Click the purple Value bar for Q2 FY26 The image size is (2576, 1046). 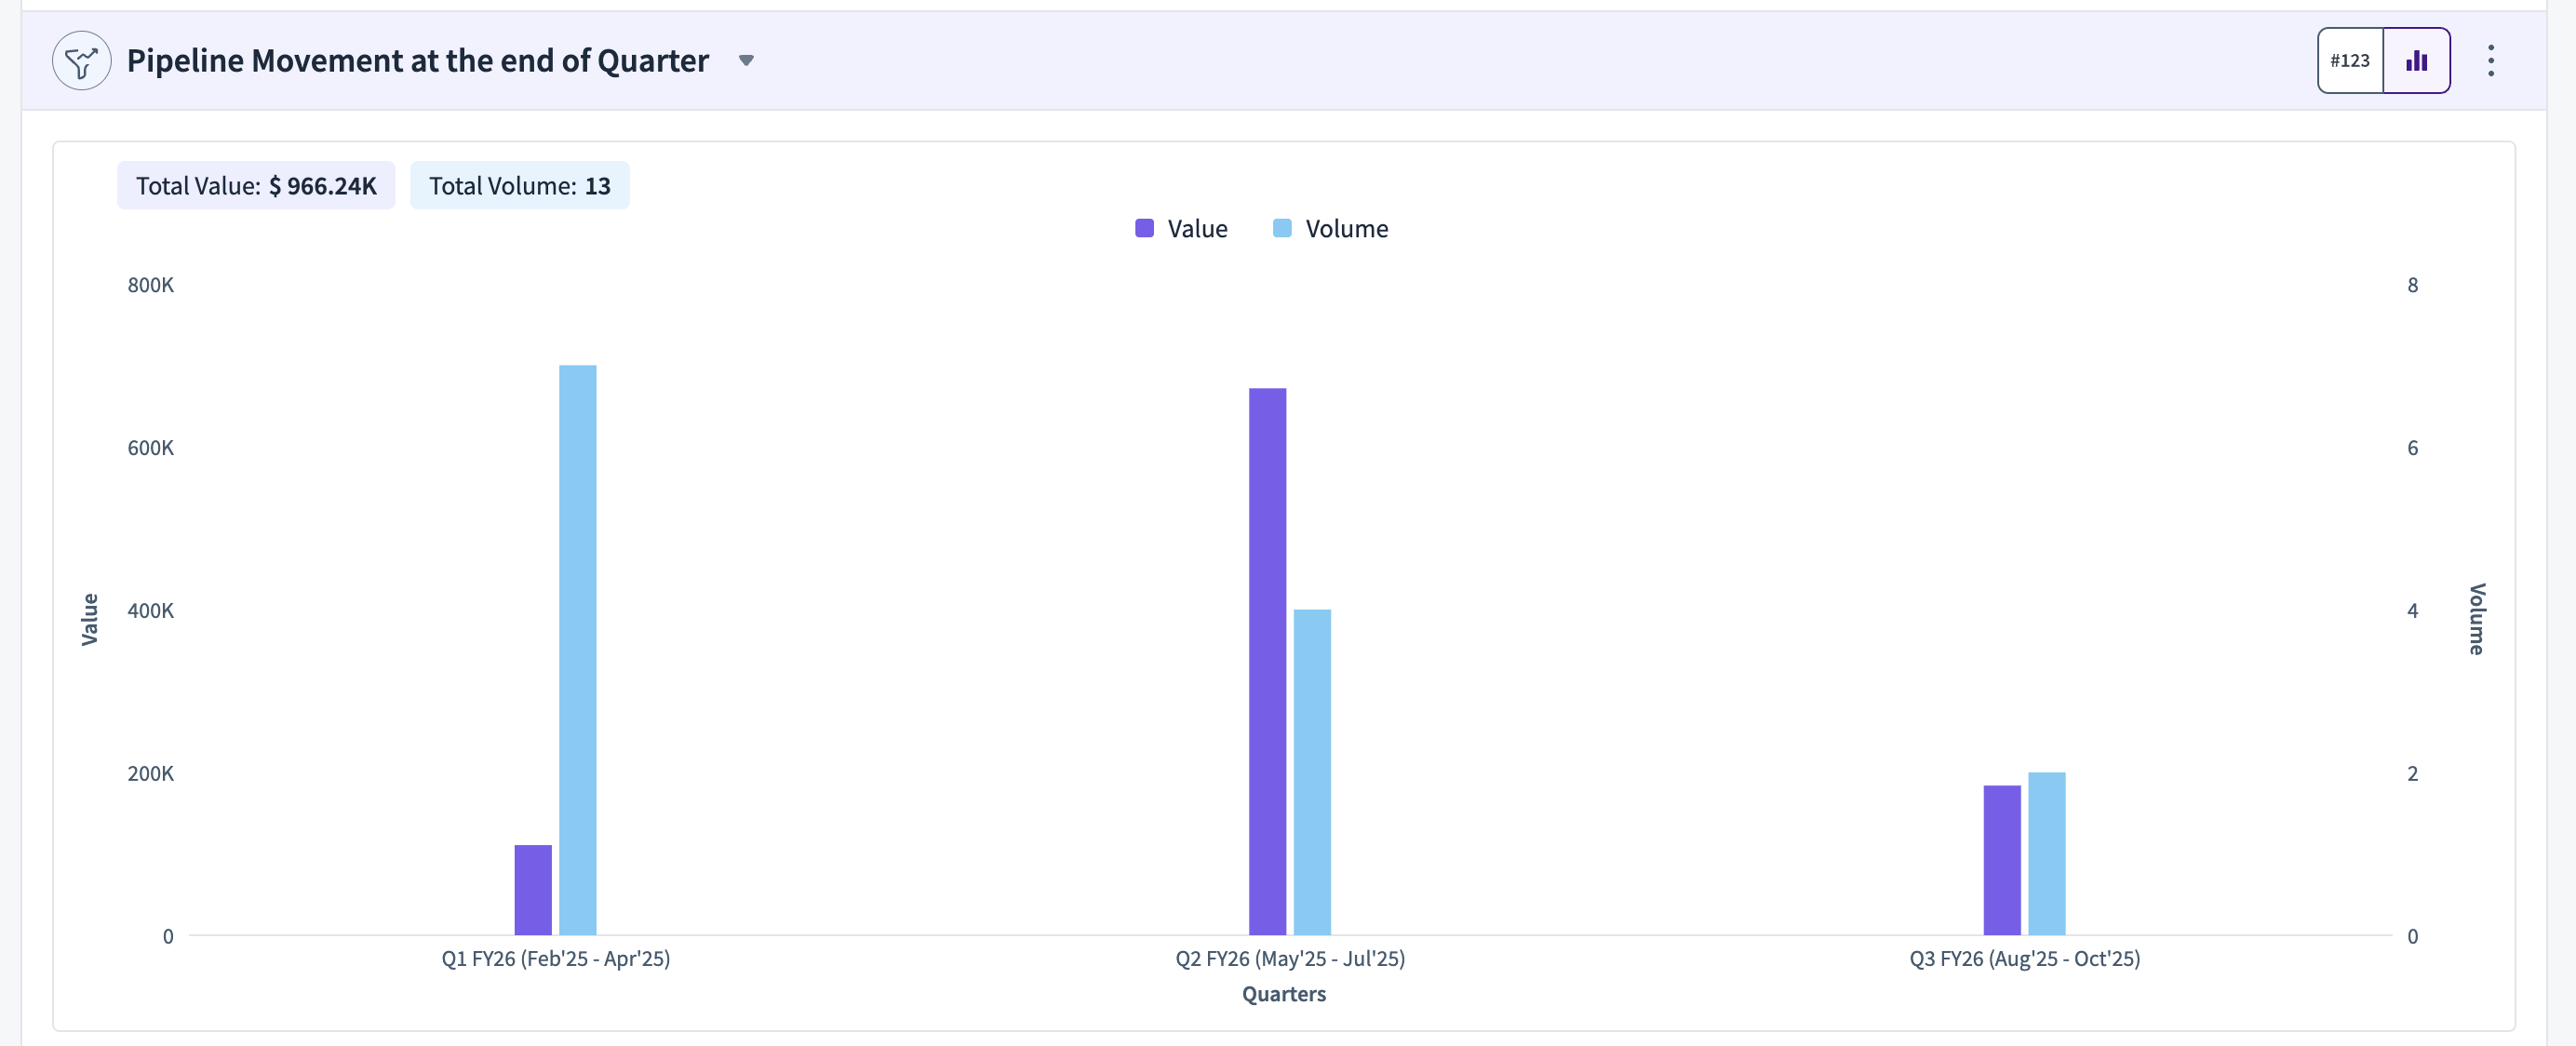point(1267,662)
